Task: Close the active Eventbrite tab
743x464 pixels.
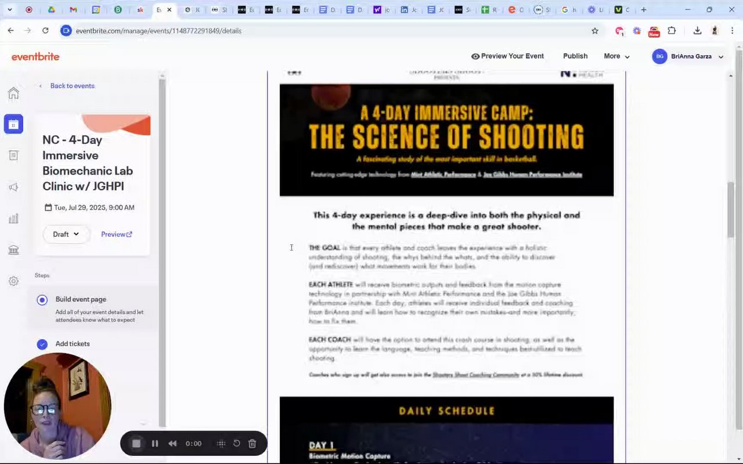Action: pos(169,10)
